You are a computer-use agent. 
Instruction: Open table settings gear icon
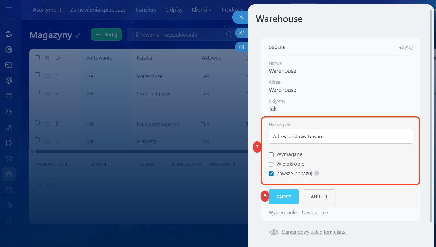pos(47,58)
